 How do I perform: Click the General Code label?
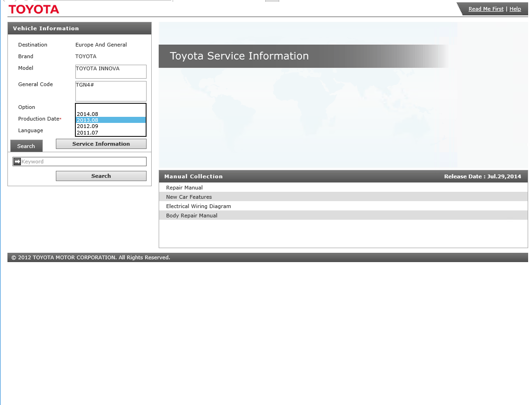pos(35,84)
